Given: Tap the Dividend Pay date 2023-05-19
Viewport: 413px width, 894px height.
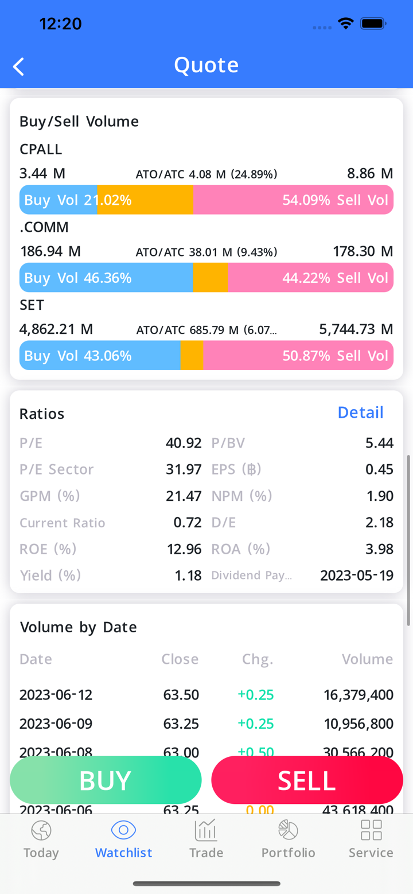Looking at the screenshot, I should pyautogui.click(x=356, y=576).
